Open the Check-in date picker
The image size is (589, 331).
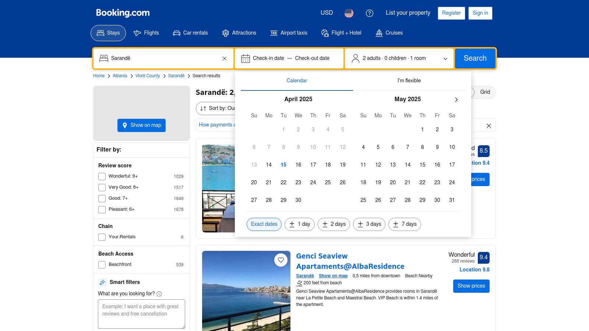268,58
